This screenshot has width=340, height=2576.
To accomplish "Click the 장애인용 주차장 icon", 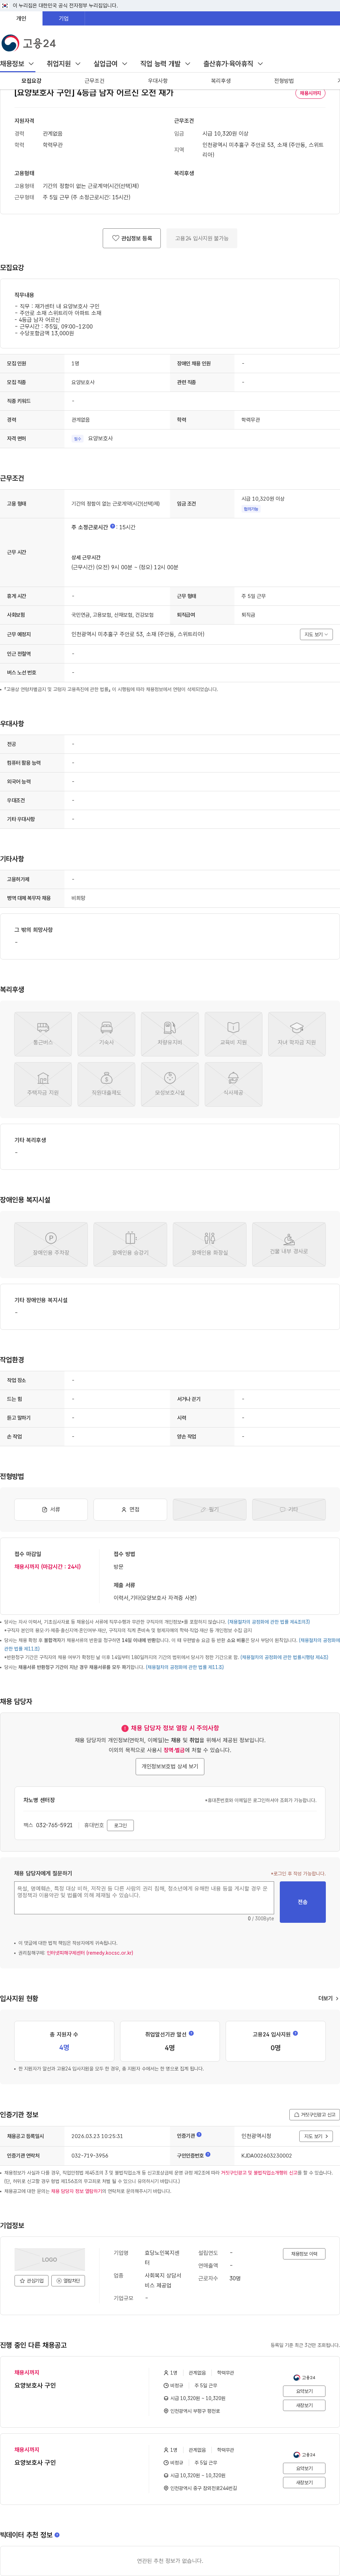I will click(x=51, y=1244).
